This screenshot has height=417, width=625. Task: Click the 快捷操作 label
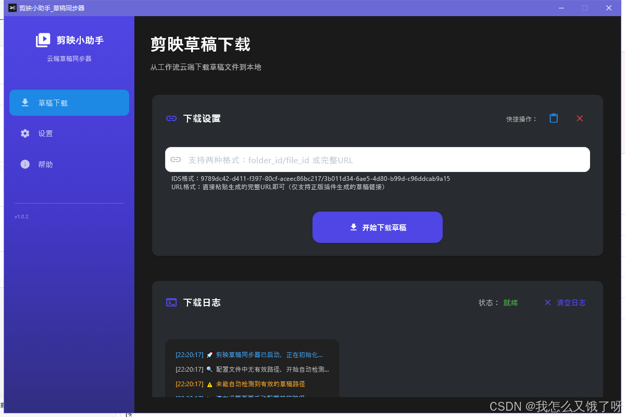coord(521,119)
